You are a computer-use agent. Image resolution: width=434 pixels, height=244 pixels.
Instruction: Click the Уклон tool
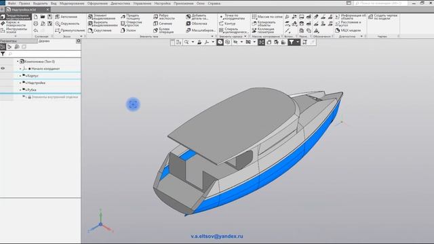128,30
